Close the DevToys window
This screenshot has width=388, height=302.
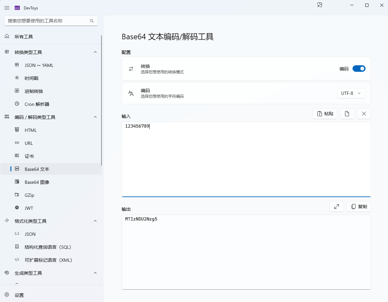point(381,5)
